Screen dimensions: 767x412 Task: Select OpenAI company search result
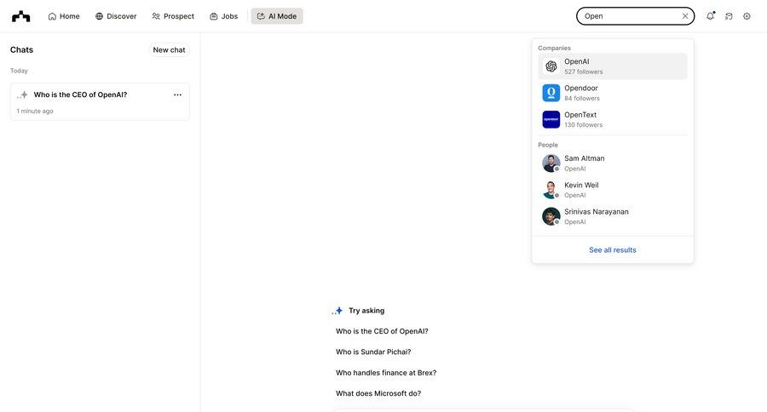[613, 66]
